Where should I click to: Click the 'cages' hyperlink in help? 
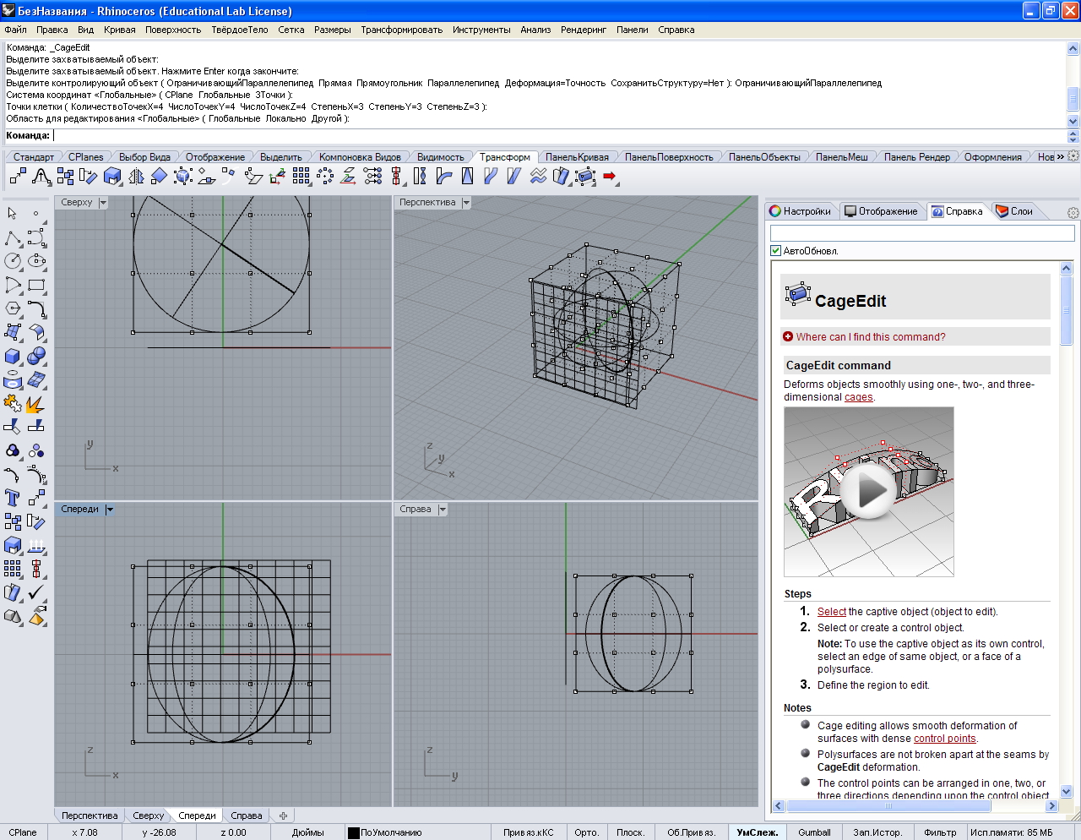(x=858, y=397)
